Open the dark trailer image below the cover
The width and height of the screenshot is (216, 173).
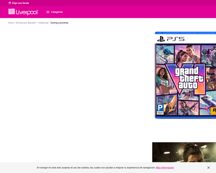pyautogui.click(x=184, y=152)
